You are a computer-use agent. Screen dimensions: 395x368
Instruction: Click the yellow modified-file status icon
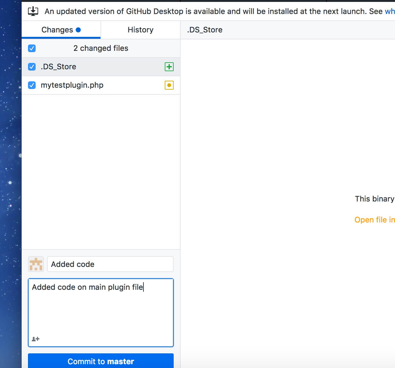coord(169,85)
